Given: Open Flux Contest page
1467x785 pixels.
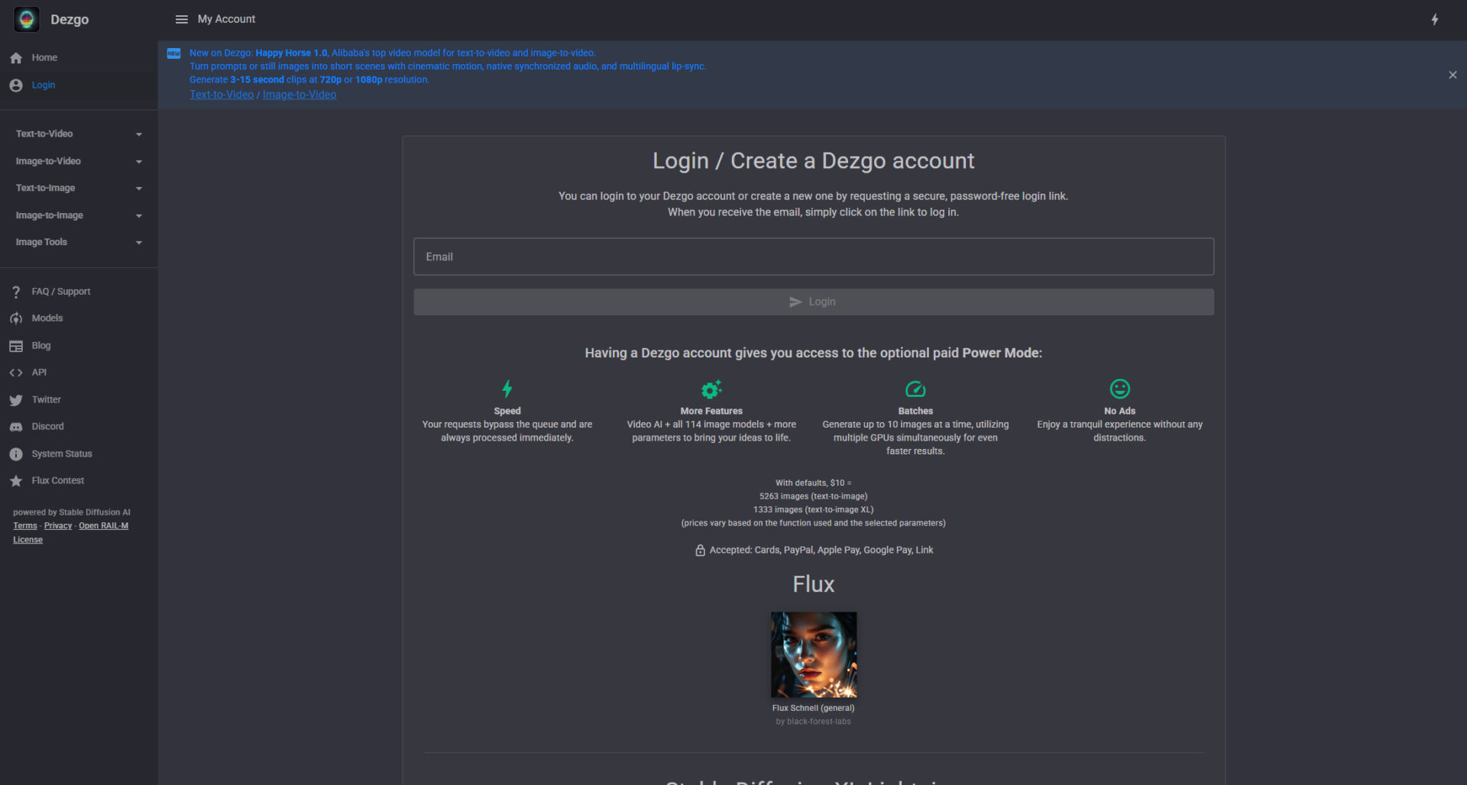Looking at the screenshot, I should coord(79,481).
